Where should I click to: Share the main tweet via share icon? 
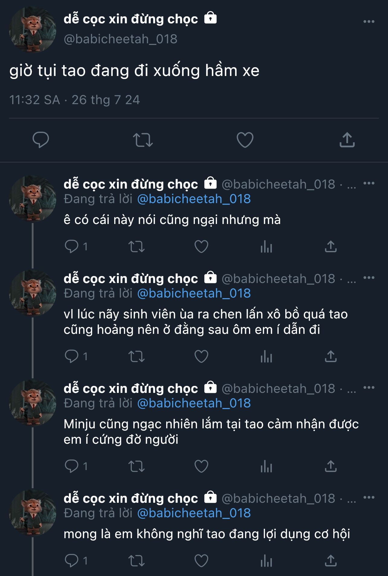347,140
